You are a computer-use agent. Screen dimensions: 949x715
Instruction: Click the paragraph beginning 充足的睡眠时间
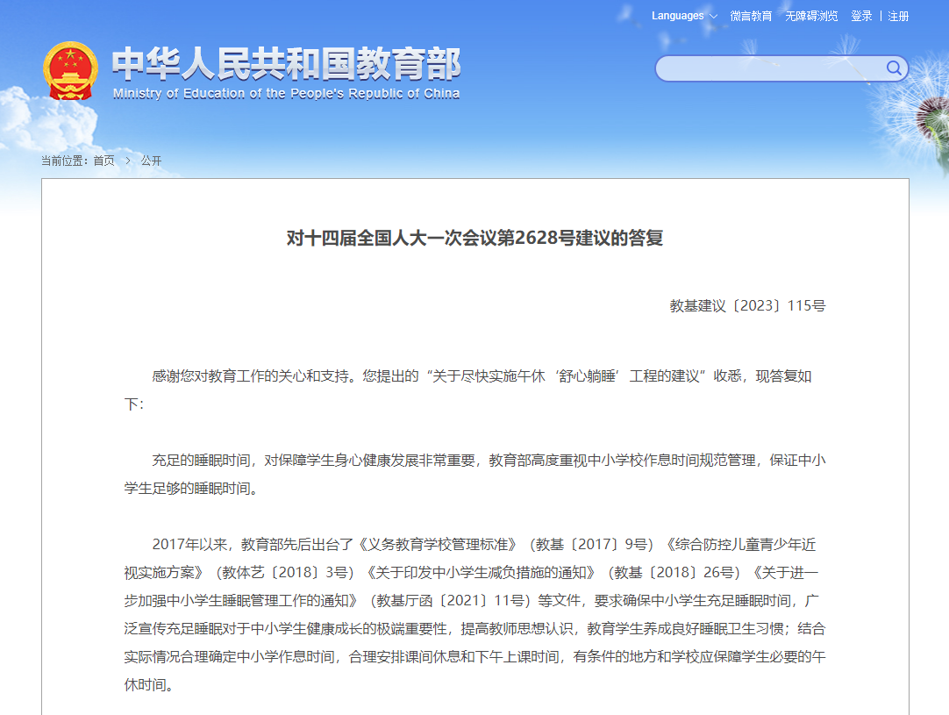pyautogui.click(x=475, y=474)
